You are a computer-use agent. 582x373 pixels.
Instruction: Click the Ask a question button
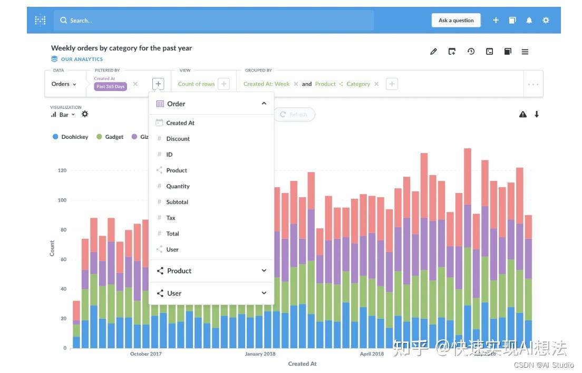click(456, 21)
